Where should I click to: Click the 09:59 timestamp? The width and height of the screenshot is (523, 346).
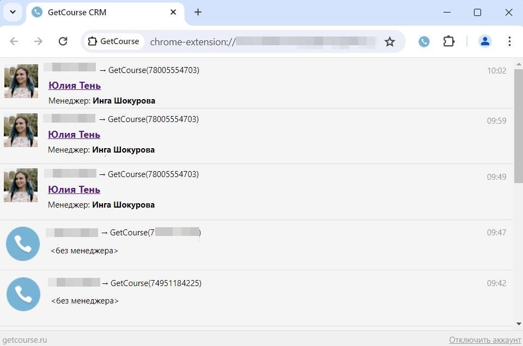pos(497,121)
